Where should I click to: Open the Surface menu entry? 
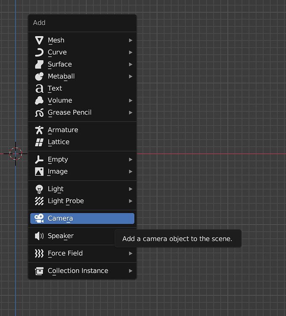click(x=82, y=64)
